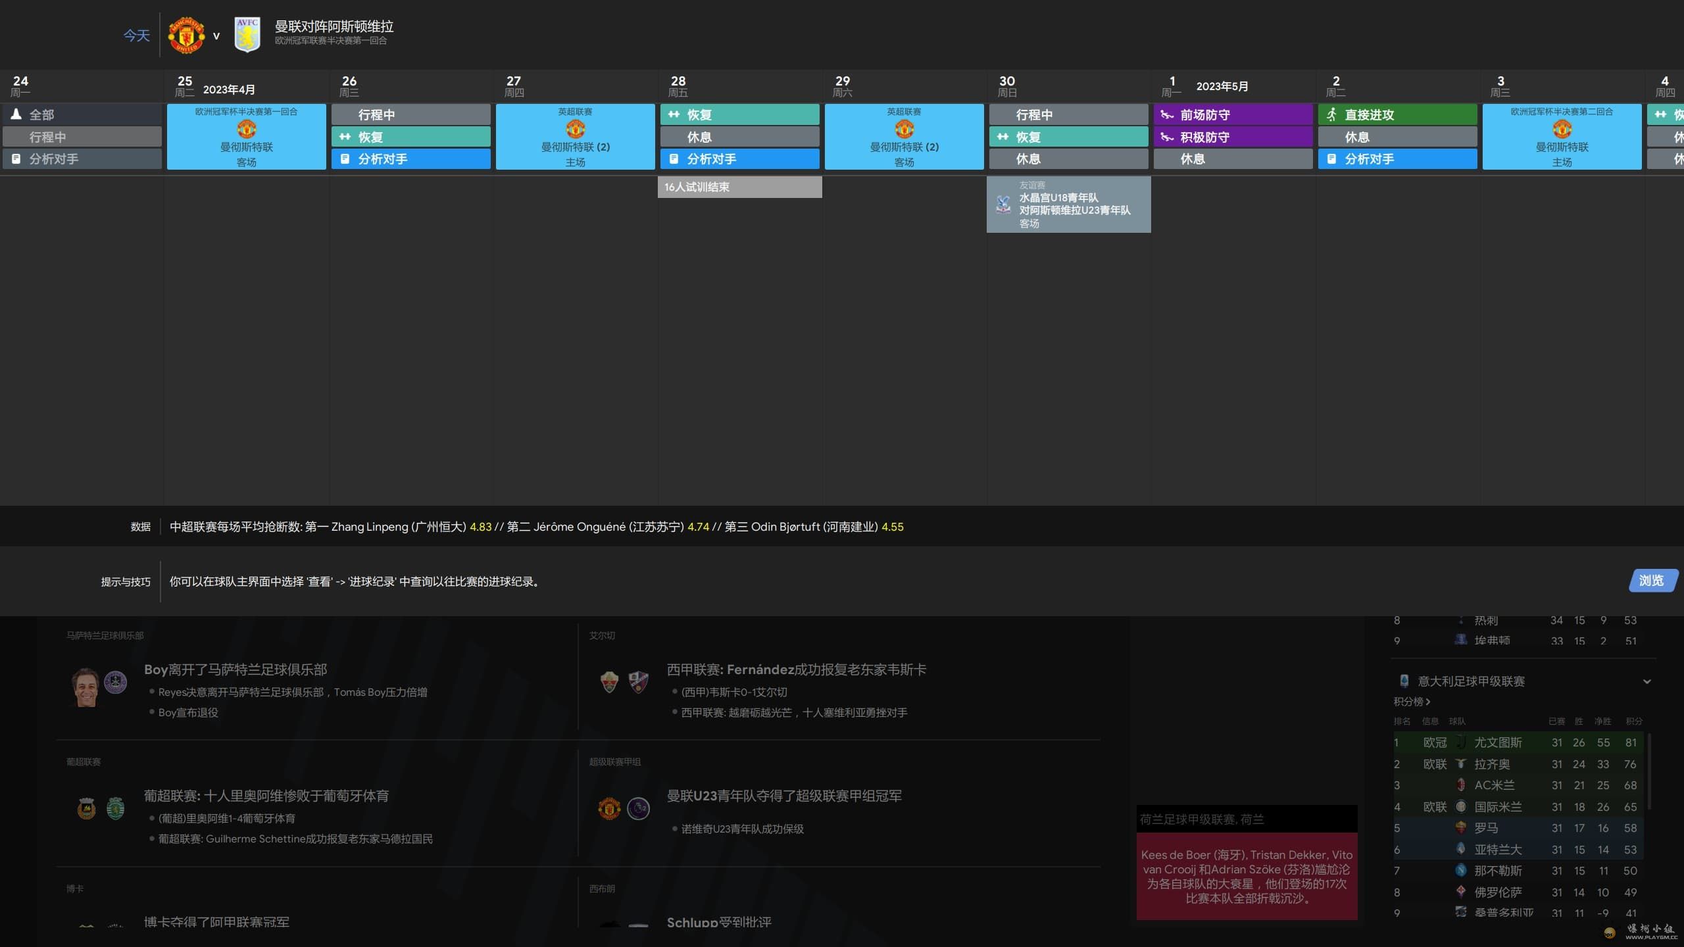Sort the standings by the 积分 column header
1684x947 pixels.
coord(1634,721)
